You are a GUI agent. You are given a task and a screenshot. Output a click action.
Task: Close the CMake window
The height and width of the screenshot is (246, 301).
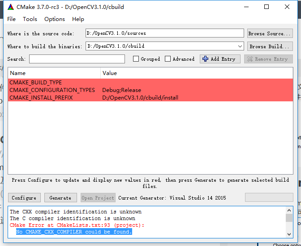pos(287,7)
